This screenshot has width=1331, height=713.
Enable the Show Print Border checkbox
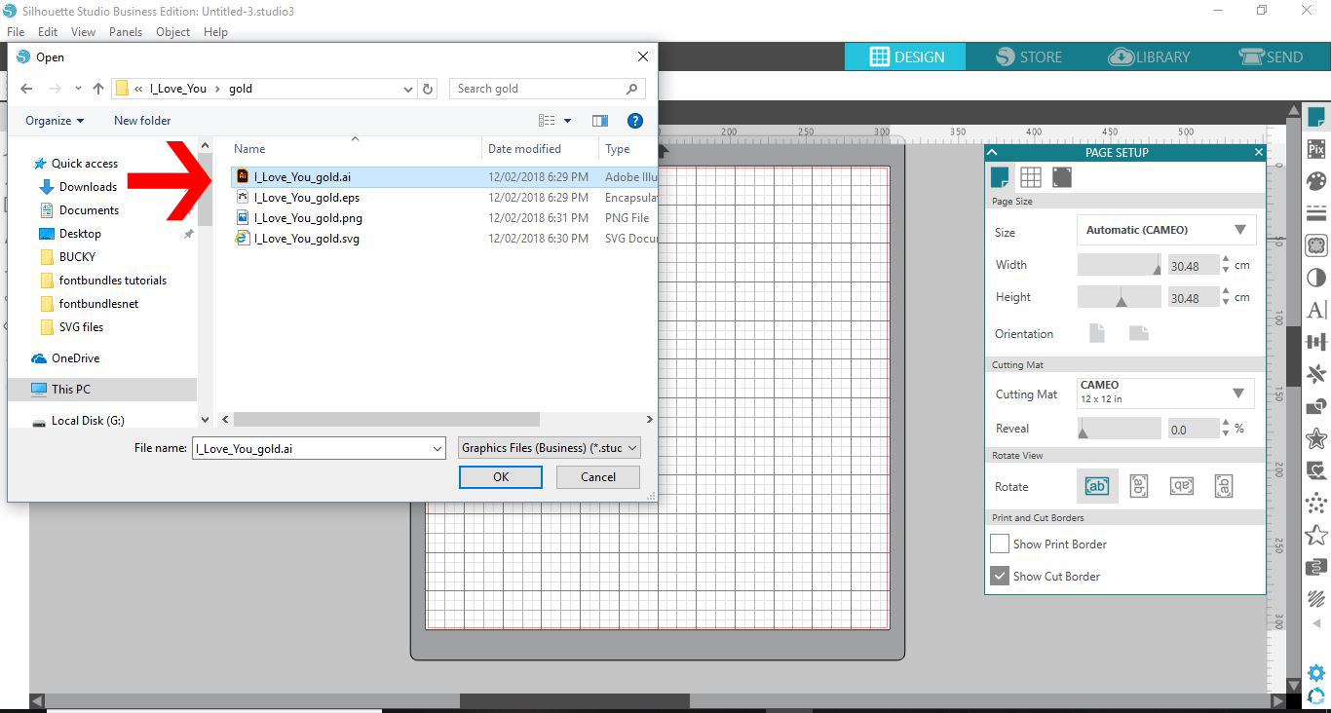tap(1000, 544)
